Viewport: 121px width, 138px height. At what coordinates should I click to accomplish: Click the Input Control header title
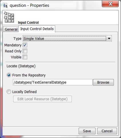28,23
